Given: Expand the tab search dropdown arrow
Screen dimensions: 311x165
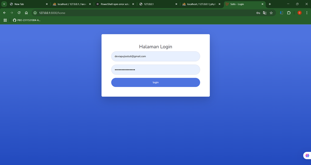Looking at the screenshot, I should [x=4, y=4].
